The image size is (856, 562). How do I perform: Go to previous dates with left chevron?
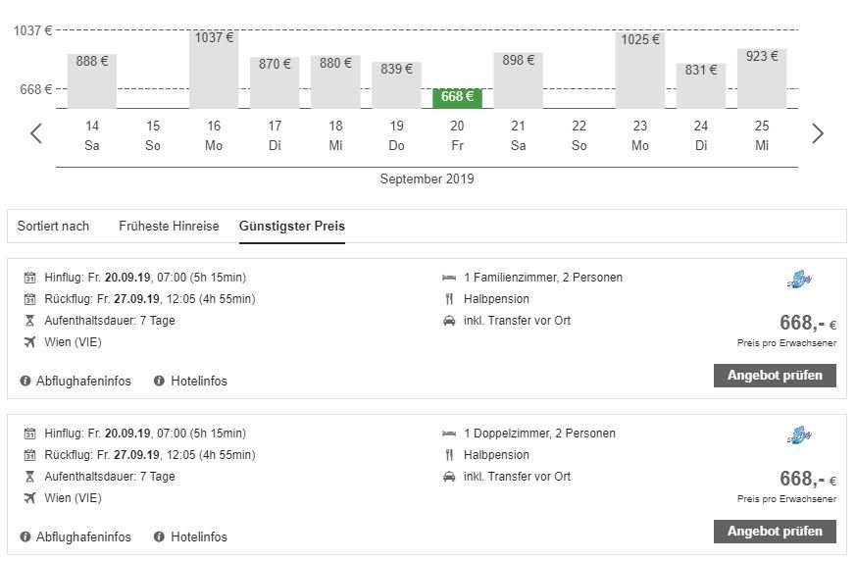pyautogui.click(x=36, y=133)
